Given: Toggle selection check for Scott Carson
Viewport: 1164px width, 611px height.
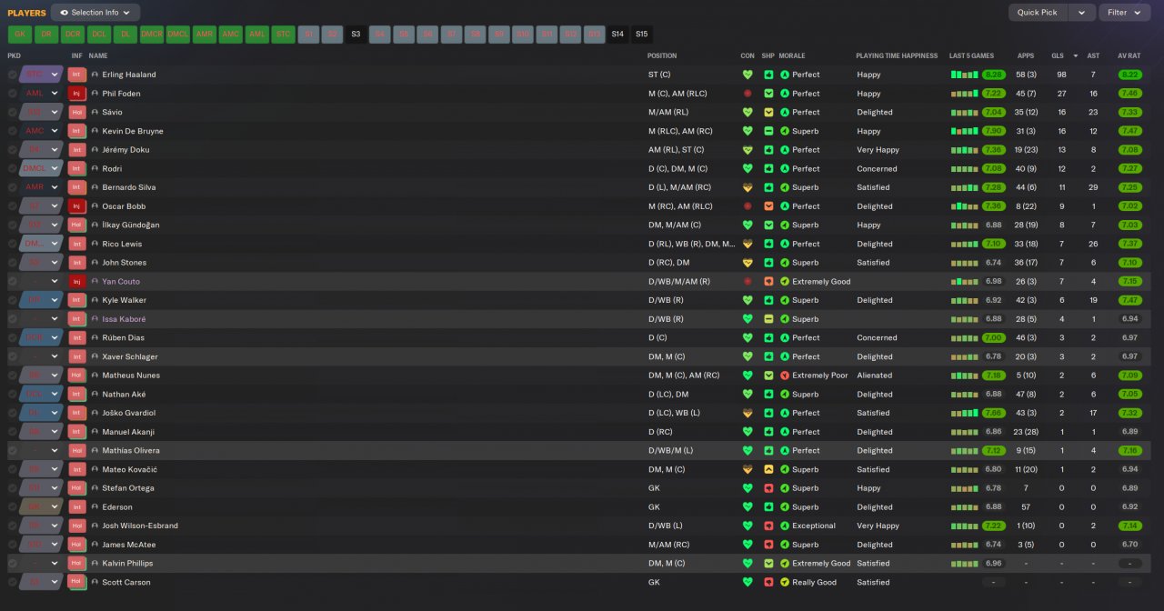Looking at the screenshot, I should pos(13,582).
